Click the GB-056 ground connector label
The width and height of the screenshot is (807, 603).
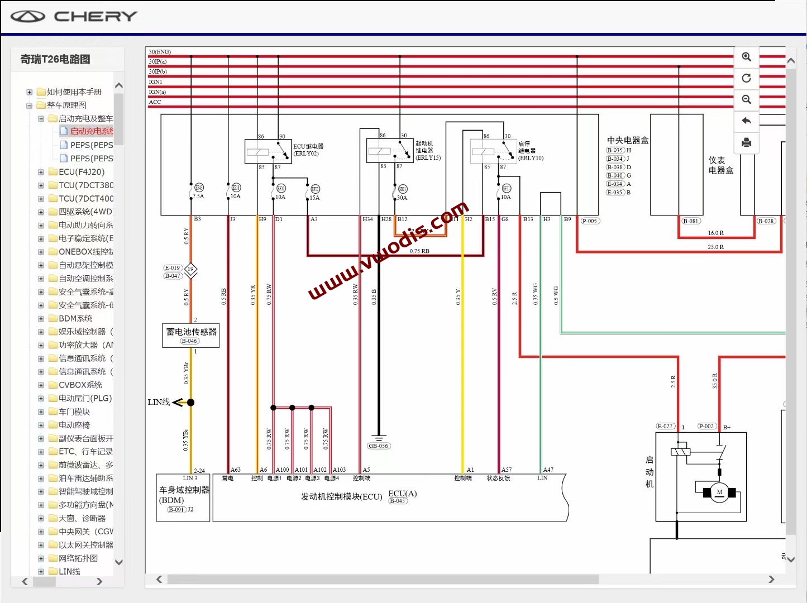(x=379, y=446)
